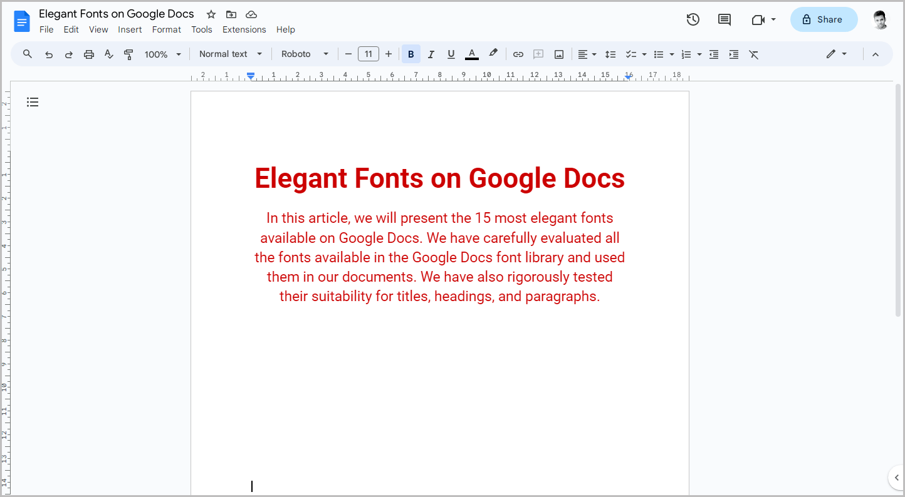Underline the selected text

click(451, 54)
